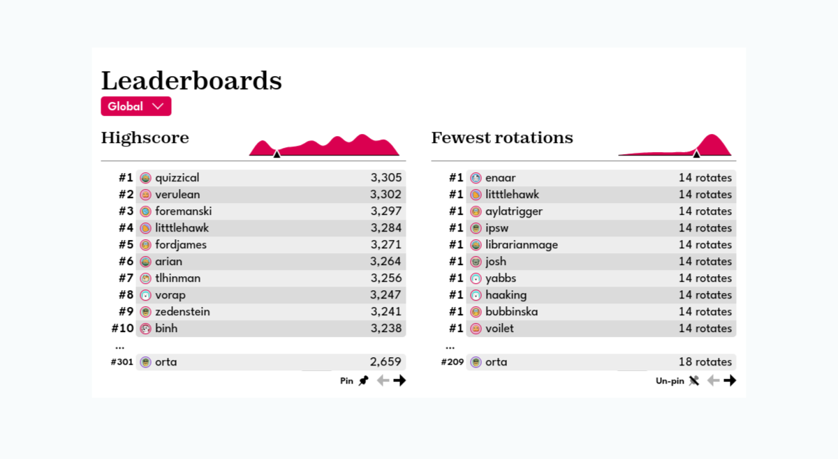Click the pin icon next to Pin
Image resolution: width=838 pixels, height=459 pixels.
pos(362,380)
